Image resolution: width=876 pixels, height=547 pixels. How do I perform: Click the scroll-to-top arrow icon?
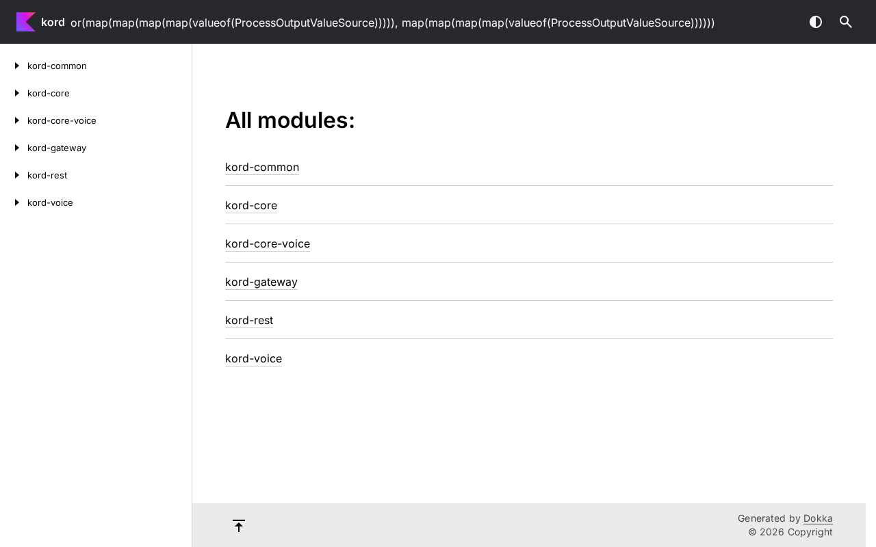tap(239, 525)
